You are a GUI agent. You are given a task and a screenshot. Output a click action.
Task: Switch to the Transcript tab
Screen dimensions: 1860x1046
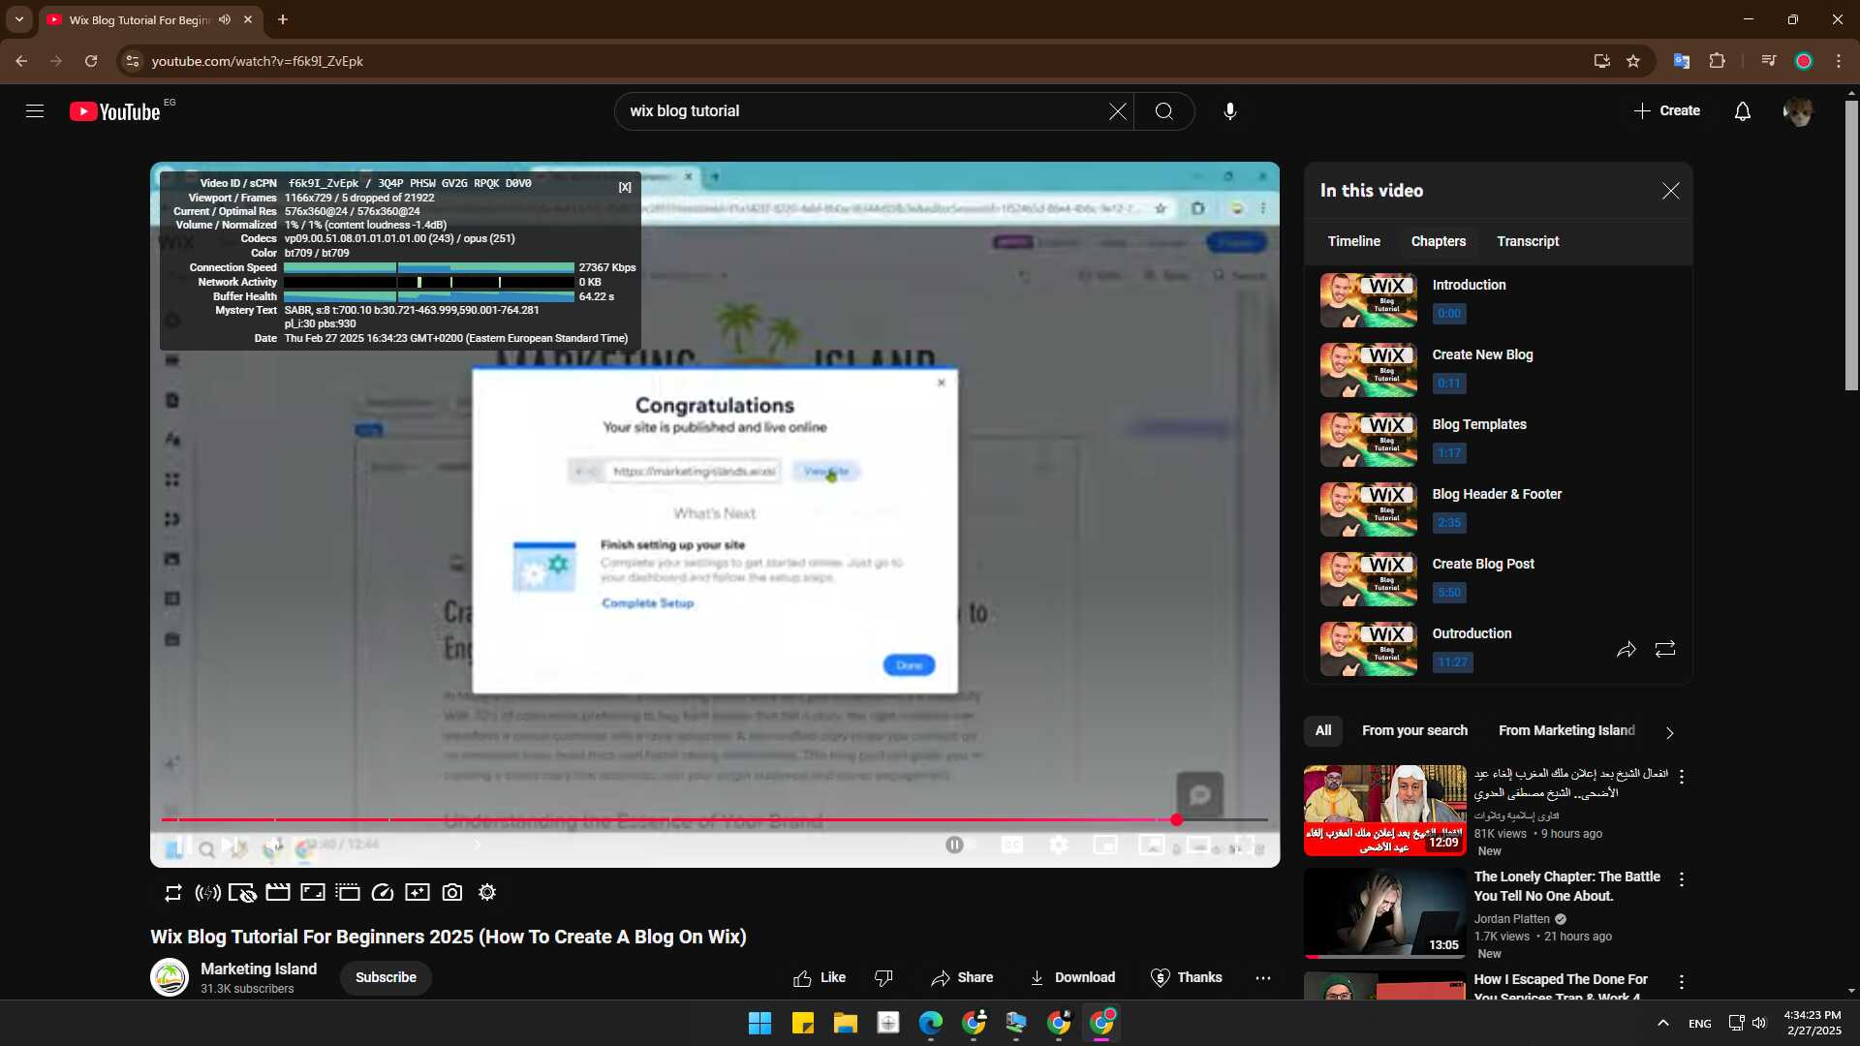coord(1528,241)
